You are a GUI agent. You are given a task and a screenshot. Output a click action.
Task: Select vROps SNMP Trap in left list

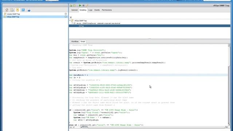point(13,17)
